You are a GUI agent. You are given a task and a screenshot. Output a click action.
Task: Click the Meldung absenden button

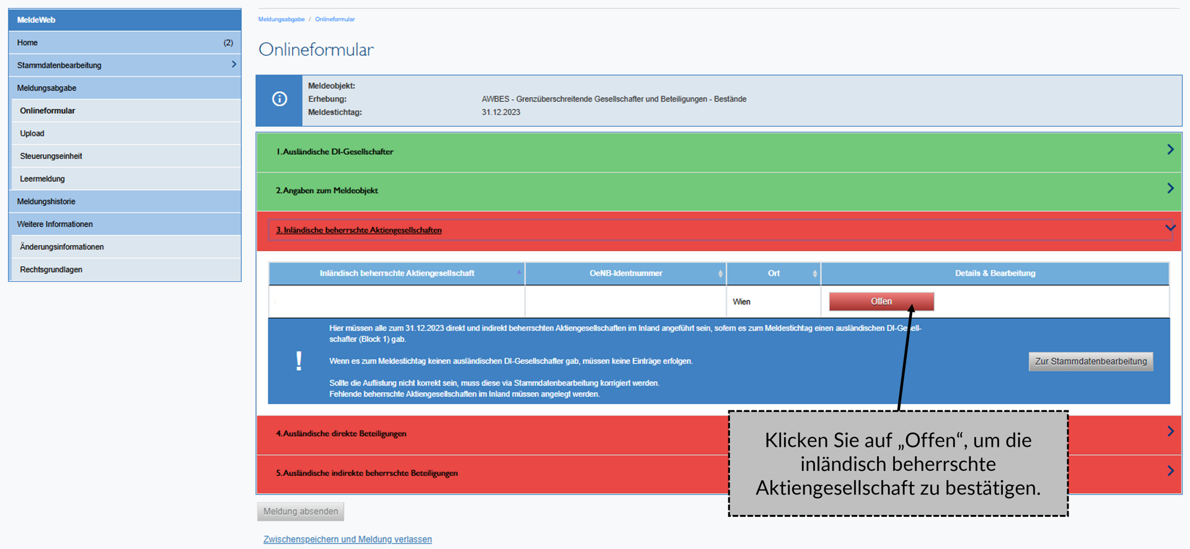(x=301, y=511)
